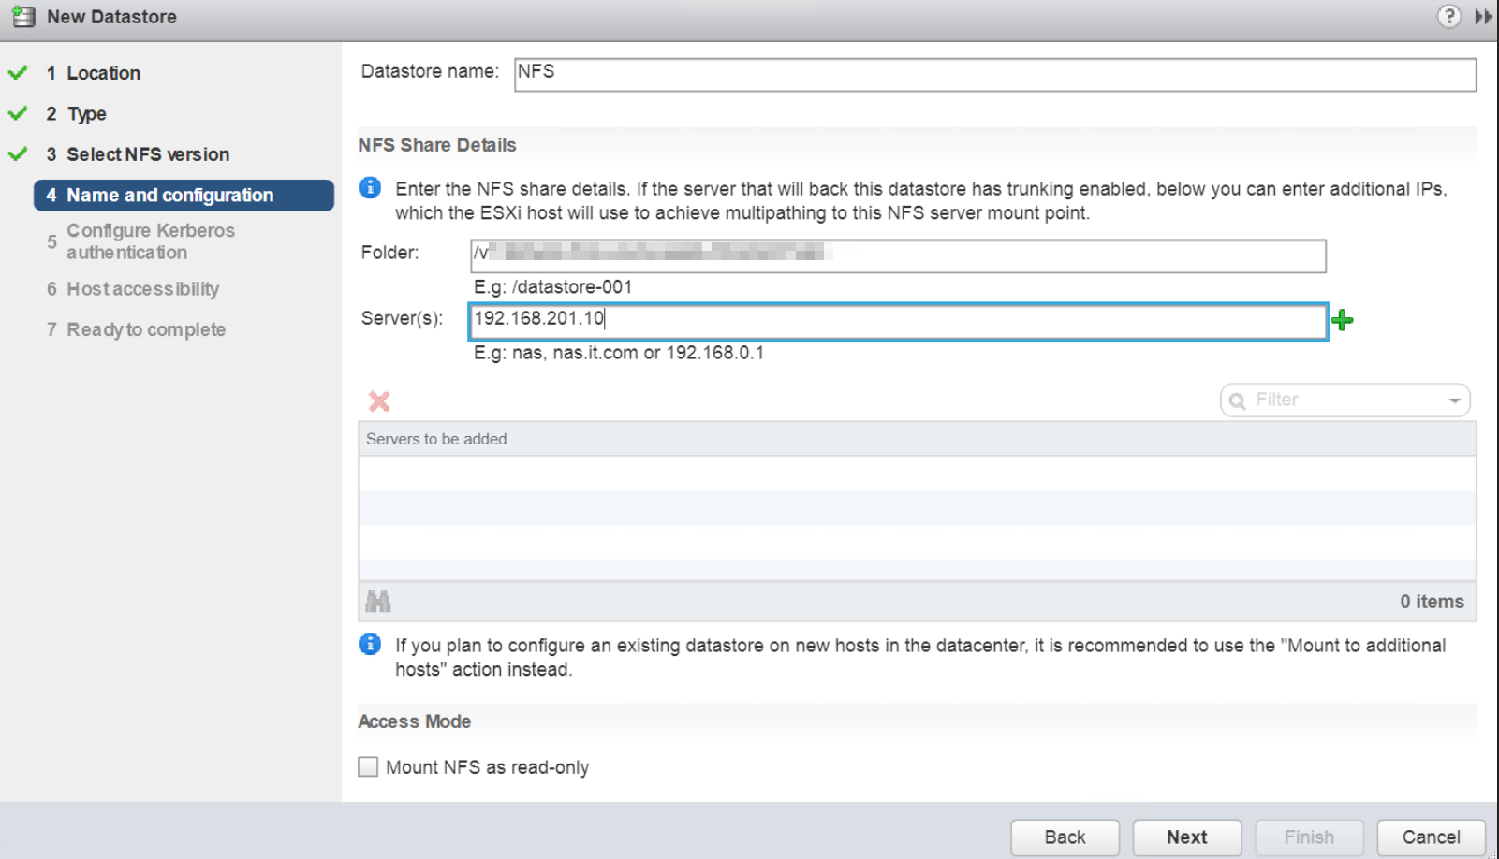Click the binoculars find icon

(x=378, y=602)
